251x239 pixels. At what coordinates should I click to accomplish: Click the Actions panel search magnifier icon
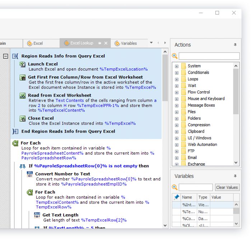[175, 56]
